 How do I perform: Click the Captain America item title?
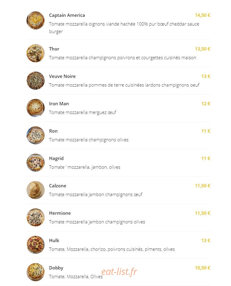67,15
